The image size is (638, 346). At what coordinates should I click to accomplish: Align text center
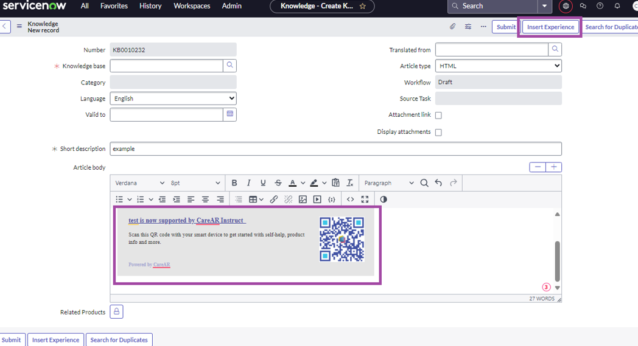(x=206, y=199)
